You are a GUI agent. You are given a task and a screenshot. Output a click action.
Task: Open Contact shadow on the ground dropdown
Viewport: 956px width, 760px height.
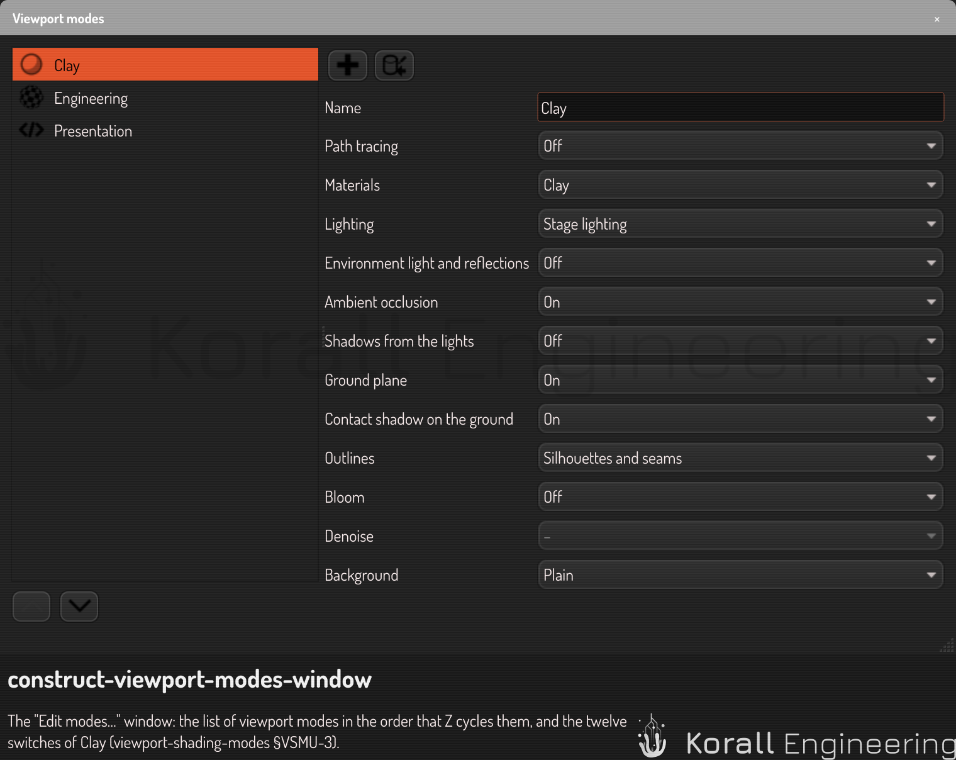click(x=741, y=419)
